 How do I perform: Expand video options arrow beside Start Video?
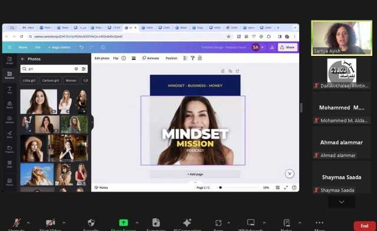coord(64,223)
